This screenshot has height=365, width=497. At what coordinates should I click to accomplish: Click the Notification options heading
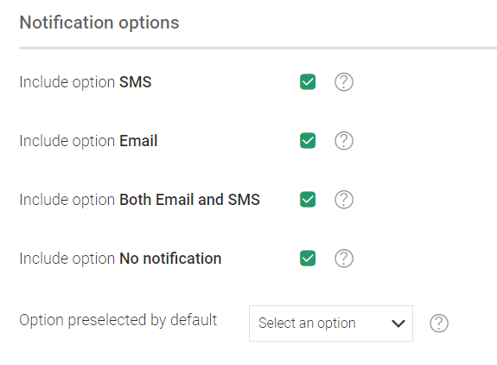[99, 22]
